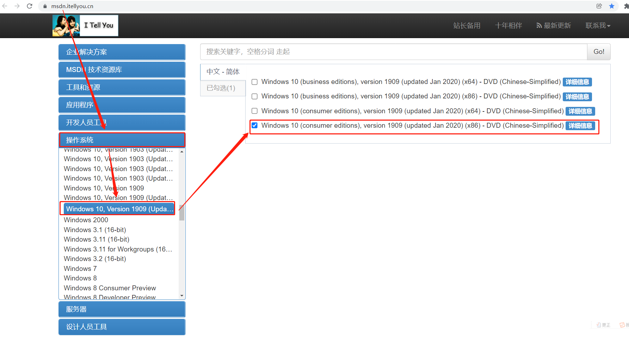Switch to 已勾选(1) tab
629x339 pixels.
(x=223, y=88)
